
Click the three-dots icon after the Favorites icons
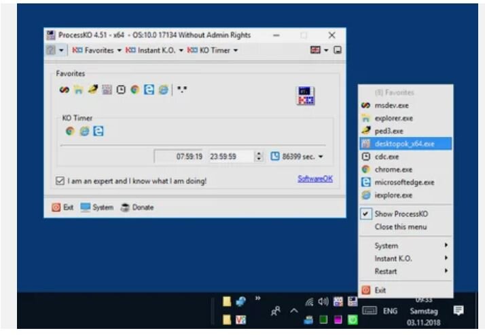coord(182,90)
